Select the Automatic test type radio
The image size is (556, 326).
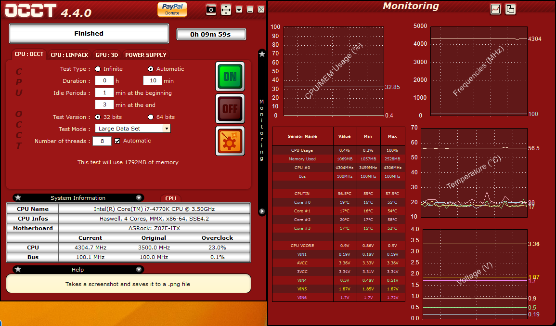[151, 69]
